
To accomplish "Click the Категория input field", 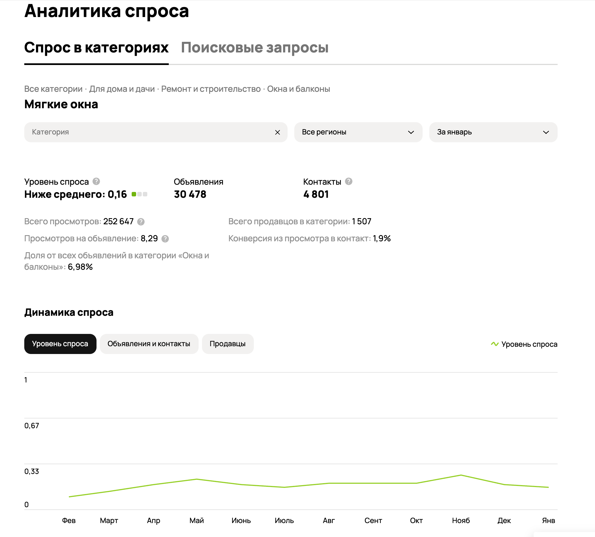I will pos(148,132).
